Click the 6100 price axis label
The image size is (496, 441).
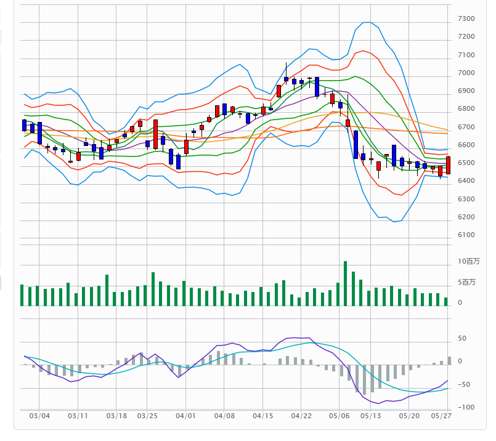click(x=466, y=235)
